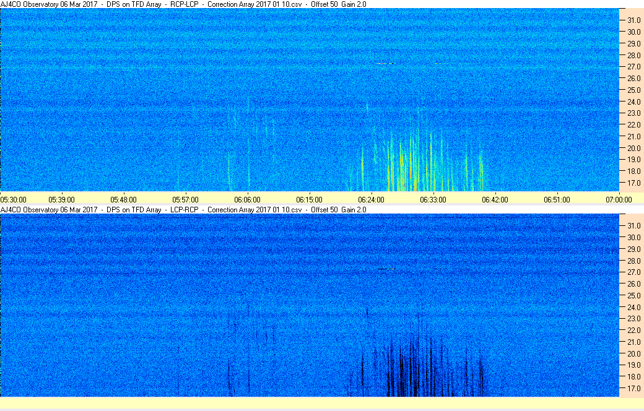Screen dimensions: 644x411
Task: Click 18.0 frequency label on LCP-RCP plot
Action: coord(633,376)
